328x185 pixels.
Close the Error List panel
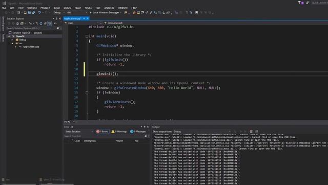click(x=148, y=127)
